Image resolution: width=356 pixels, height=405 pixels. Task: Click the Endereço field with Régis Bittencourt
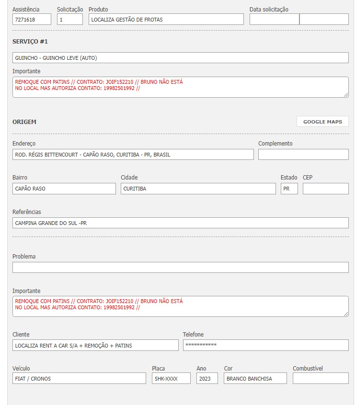click(x=133, y=155)
